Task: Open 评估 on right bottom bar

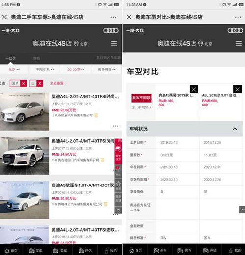Action: [210, 250]
